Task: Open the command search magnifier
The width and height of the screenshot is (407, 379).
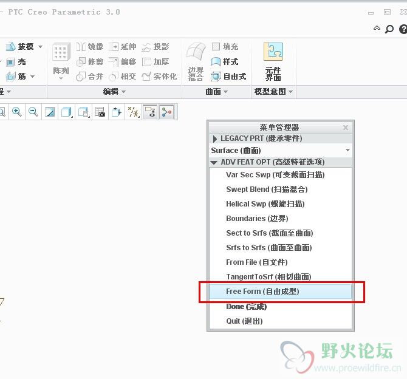Action: coord(389,29)
